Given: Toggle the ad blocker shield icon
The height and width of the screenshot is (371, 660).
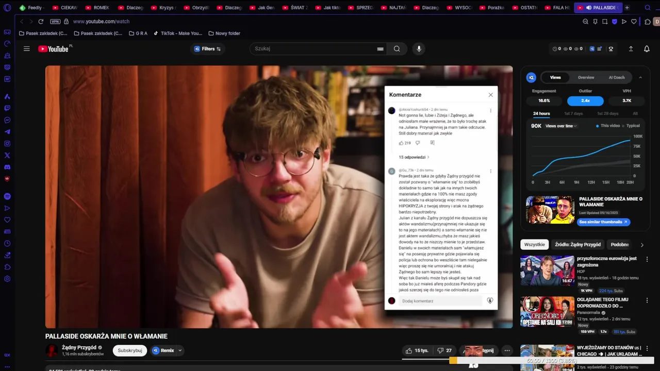Looking at the screenshot, I should (615, 22).
